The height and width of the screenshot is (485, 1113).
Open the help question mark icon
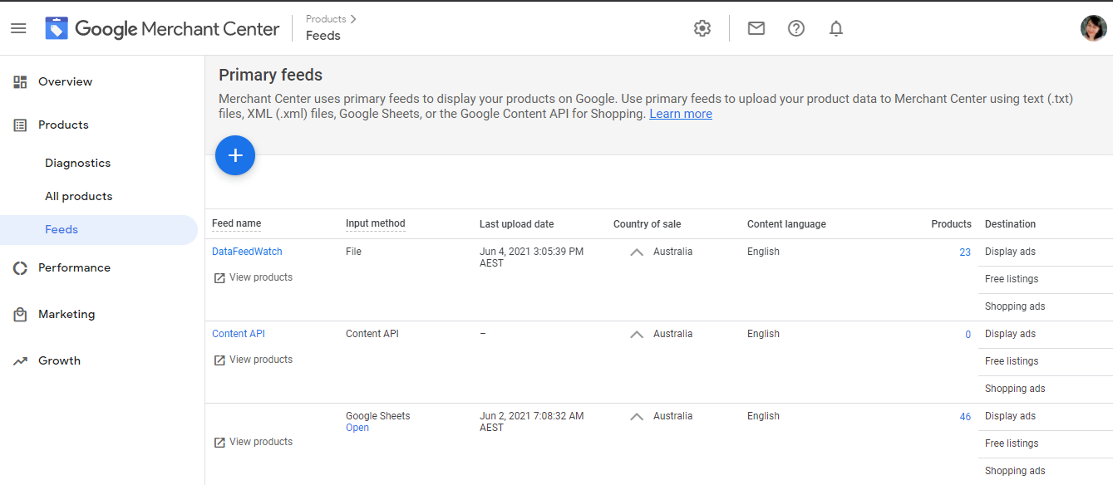click(796, 28)
